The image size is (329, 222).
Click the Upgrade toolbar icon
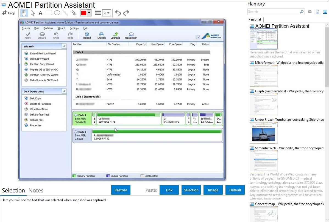[115, 35]
